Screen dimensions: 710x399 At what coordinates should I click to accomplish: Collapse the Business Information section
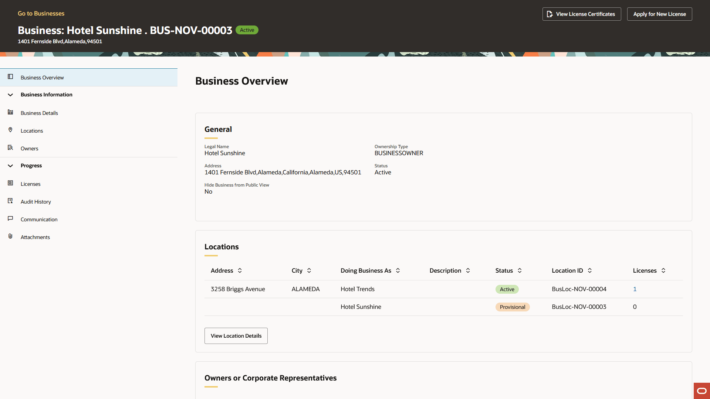pyautogui.click(x=10, y=95)
